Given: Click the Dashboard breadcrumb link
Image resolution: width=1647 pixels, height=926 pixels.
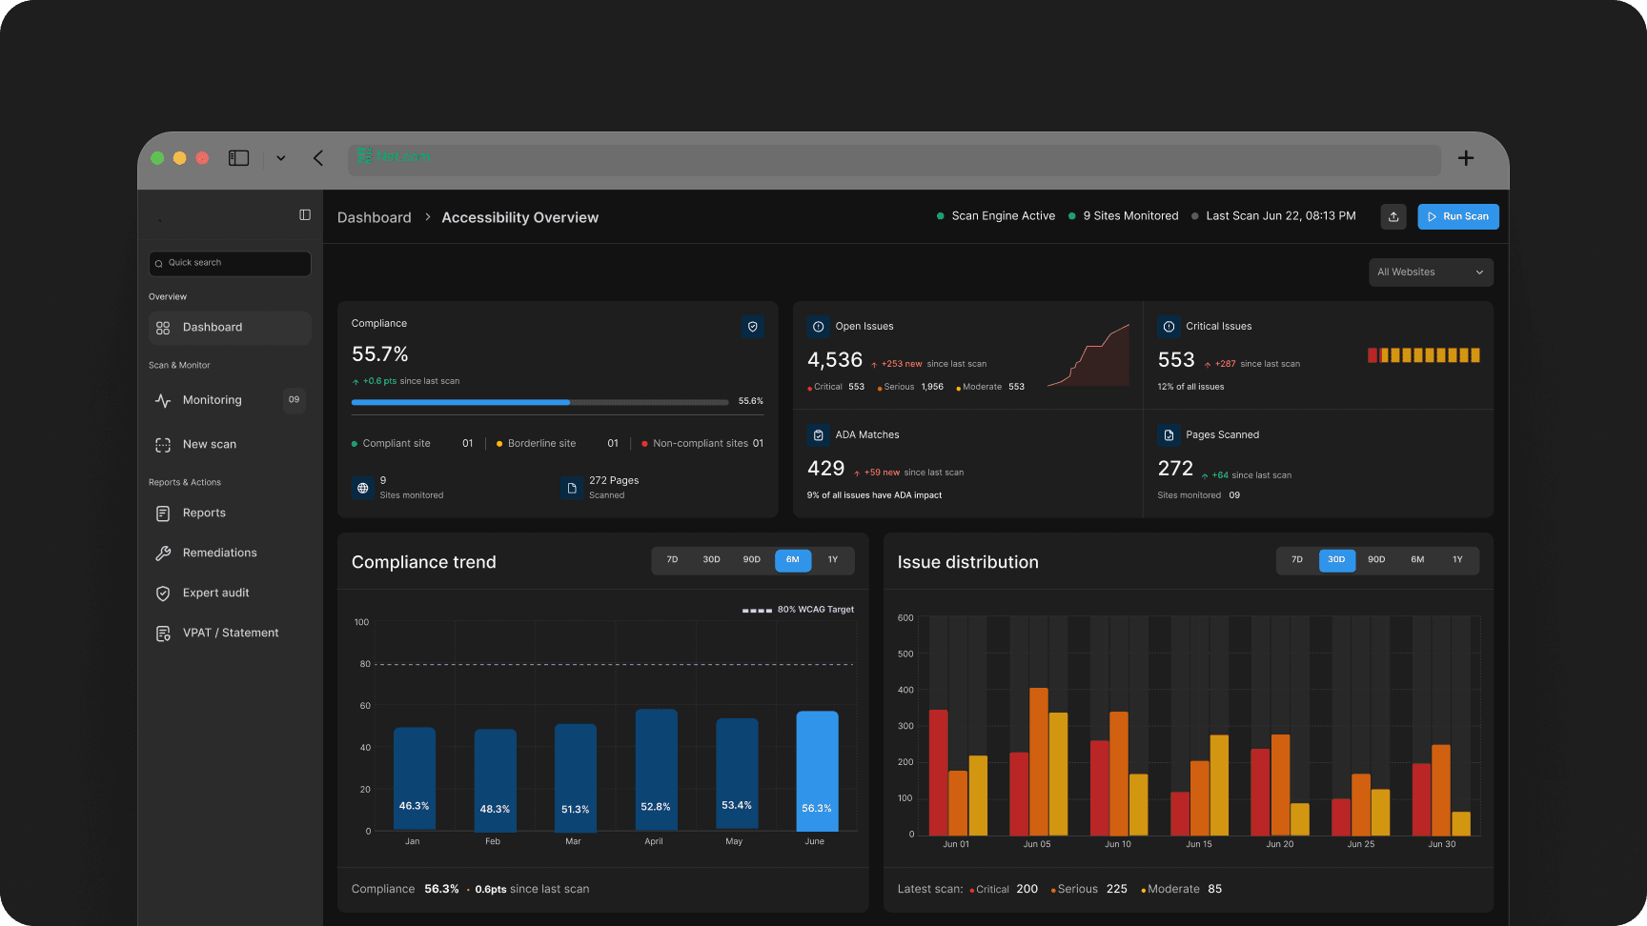Looking at the screenshot, I should click(375, 218).
